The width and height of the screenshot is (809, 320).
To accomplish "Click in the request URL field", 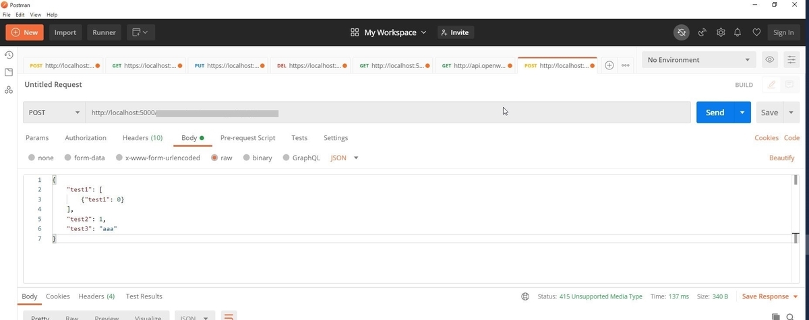I will point(388,113).
